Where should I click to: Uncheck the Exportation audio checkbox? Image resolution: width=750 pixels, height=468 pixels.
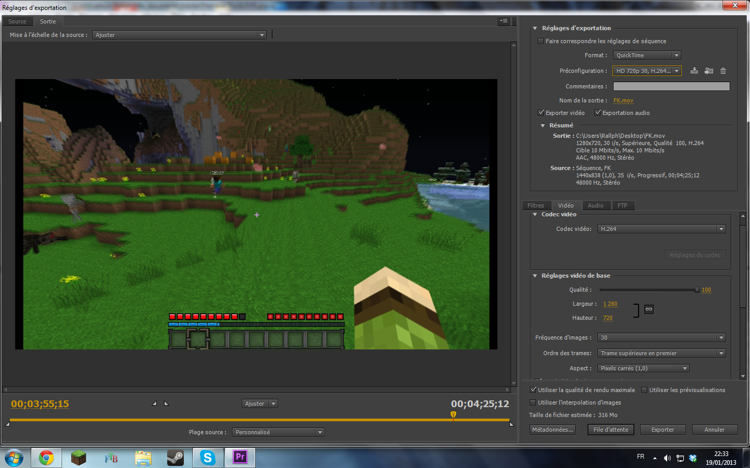598,113
